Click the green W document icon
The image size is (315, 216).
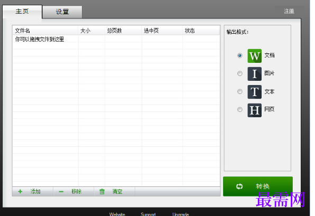click(x=255, y=56)
